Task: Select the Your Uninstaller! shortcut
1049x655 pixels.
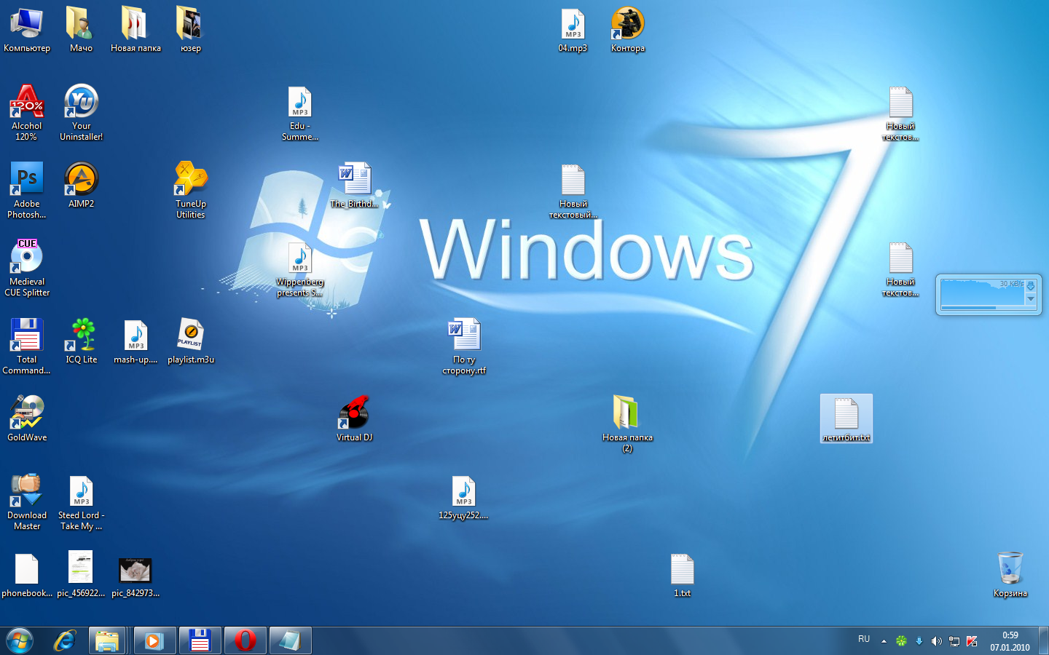Action: click(x=81, y=112)
